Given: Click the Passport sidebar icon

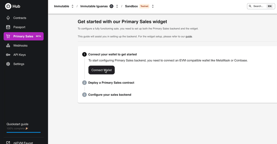Looking at the screenshot, I should pyautogui.click(x=8, y=27).
